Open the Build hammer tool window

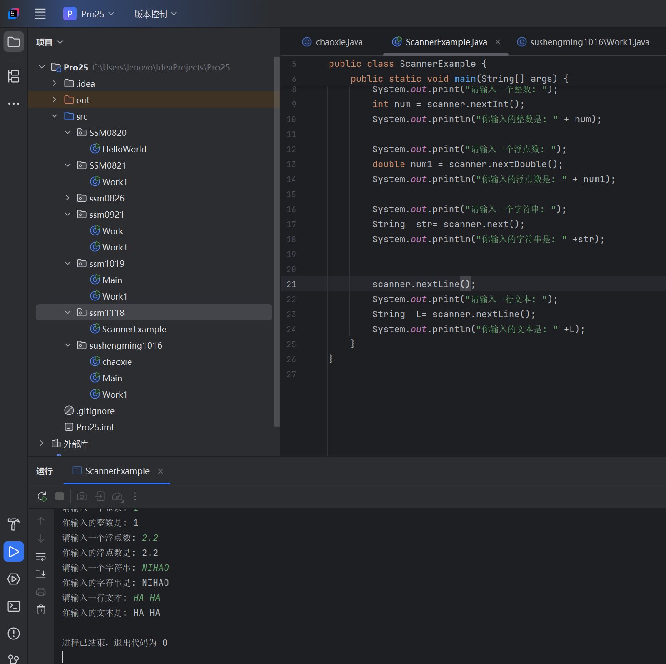[14, 524]
